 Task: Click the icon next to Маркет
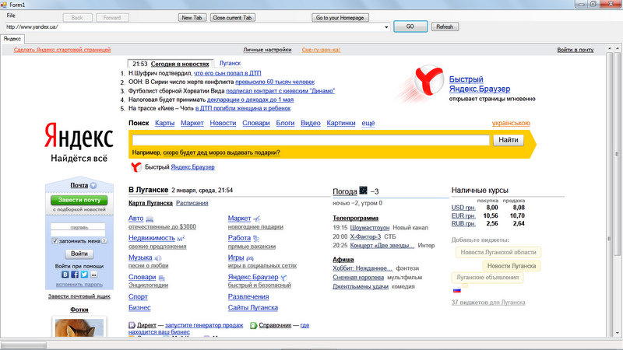[257, 219]
